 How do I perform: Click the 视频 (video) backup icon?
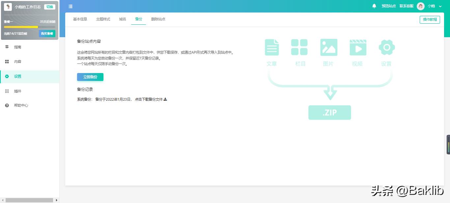pos(358,47)
